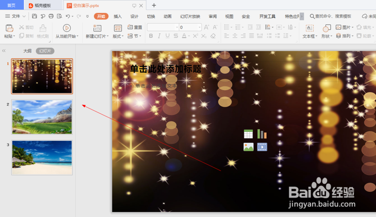The image size is (376, 217).
Task: Toggle Bold formatting
Action: click(x=151, y=36)
